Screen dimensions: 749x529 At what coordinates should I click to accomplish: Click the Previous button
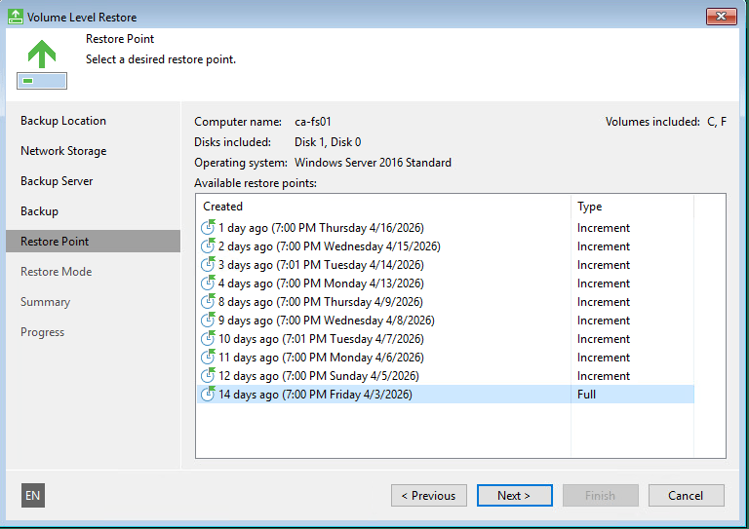(429, 496)
